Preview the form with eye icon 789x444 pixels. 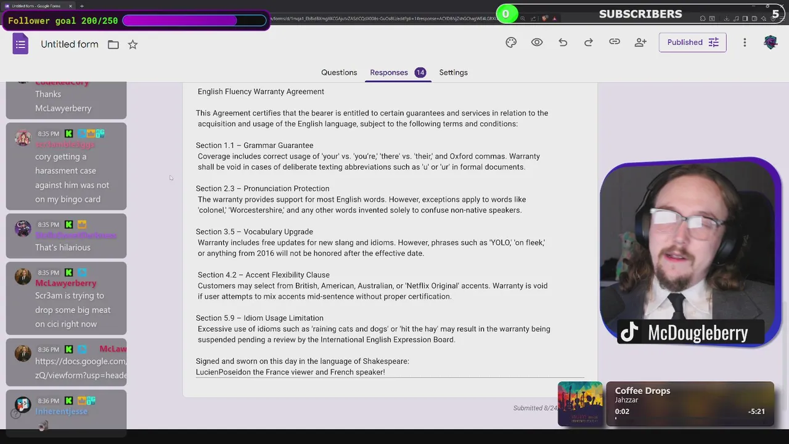(537, 42)
